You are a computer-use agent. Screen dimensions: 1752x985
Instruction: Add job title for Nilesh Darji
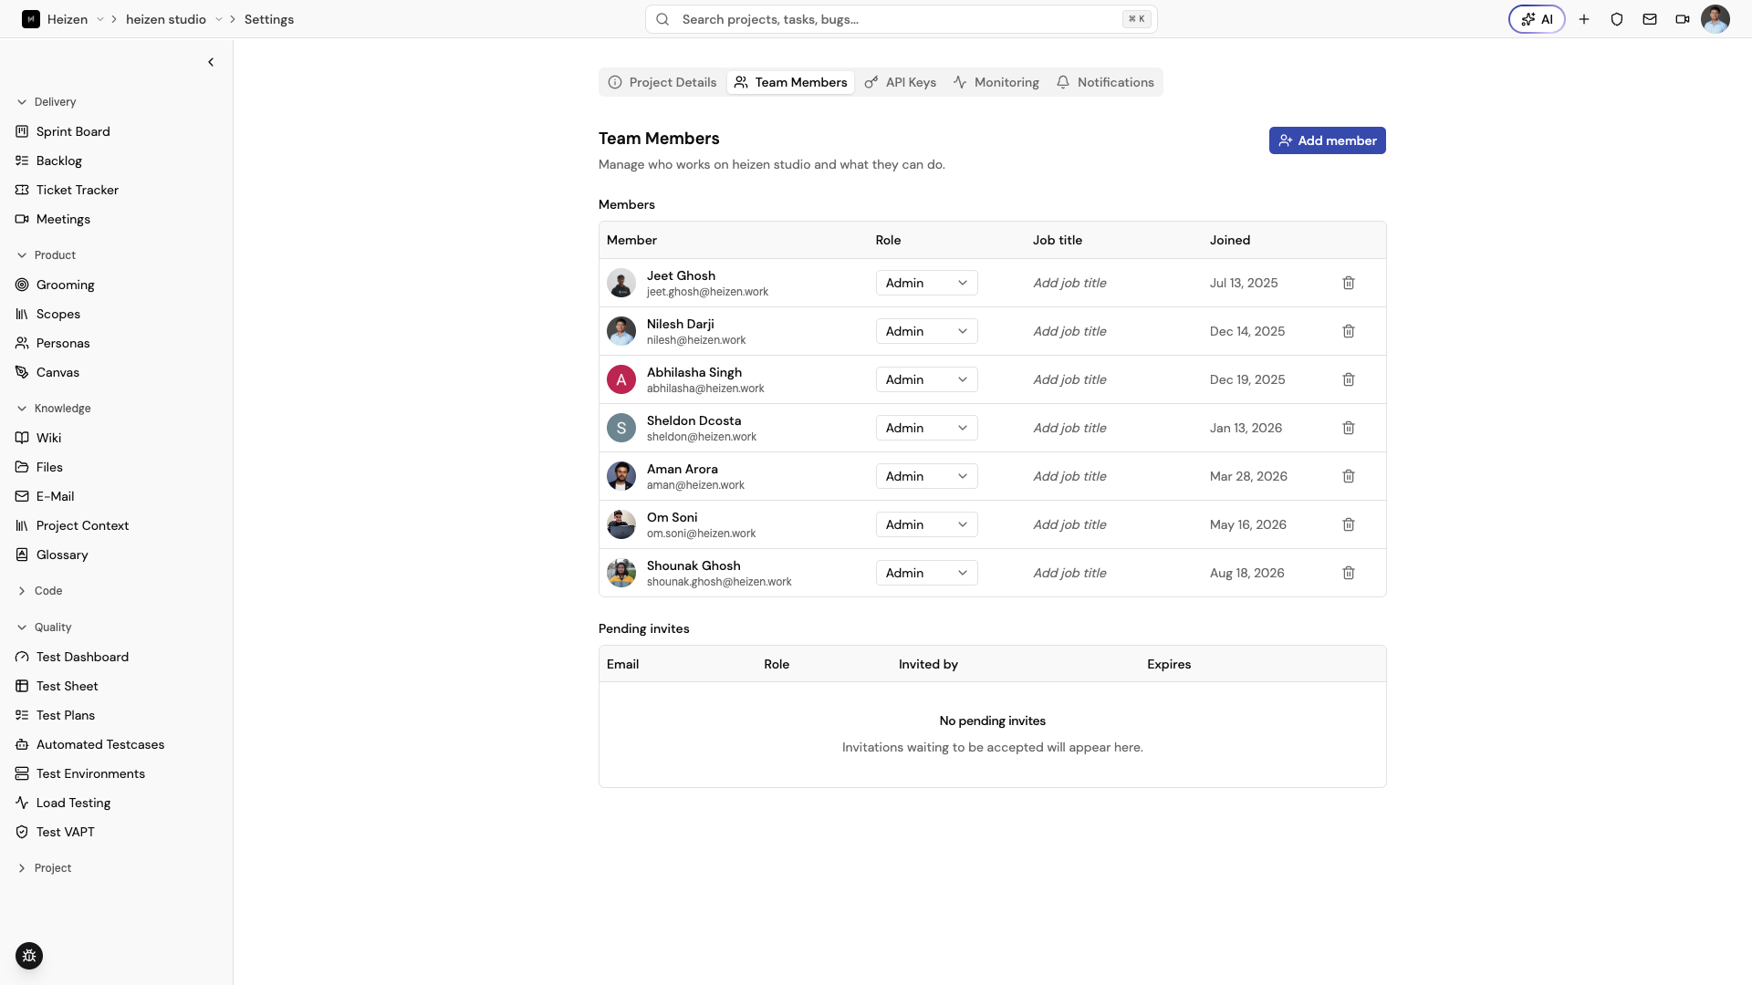[1069, 331]
